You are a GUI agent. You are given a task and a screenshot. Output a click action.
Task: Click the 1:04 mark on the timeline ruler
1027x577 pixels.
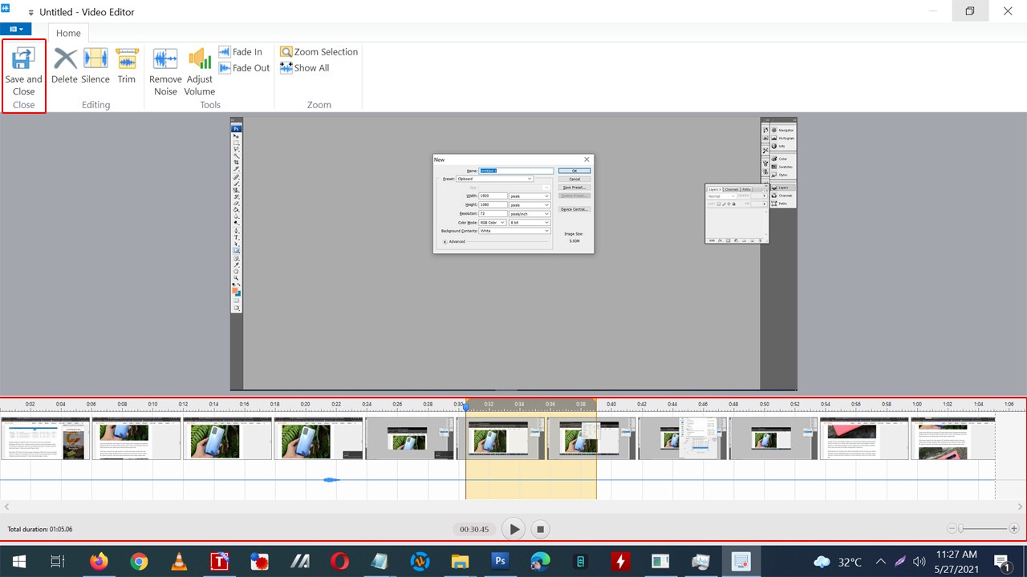click(x=978, y=405)
